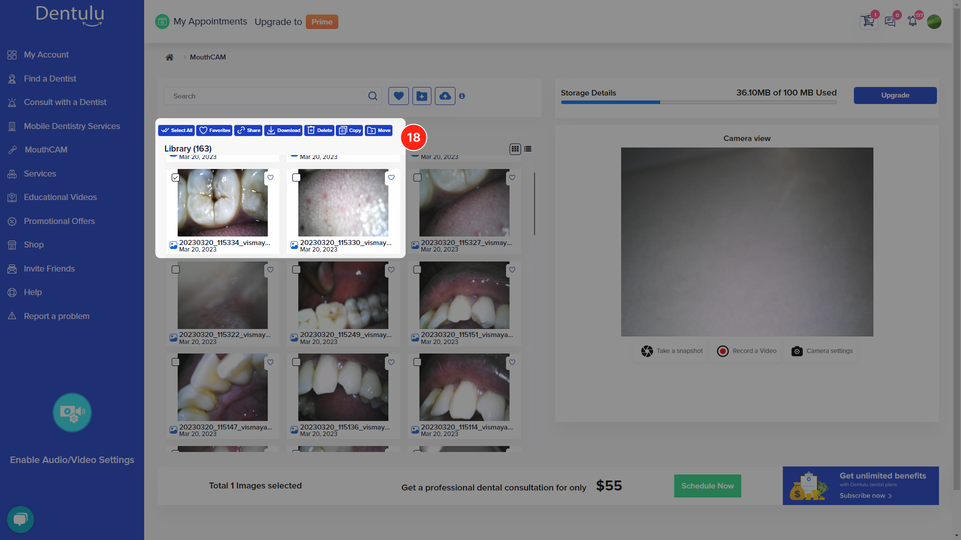
Task: Click the info icon next to upload
Action: [x=462, y=96]
